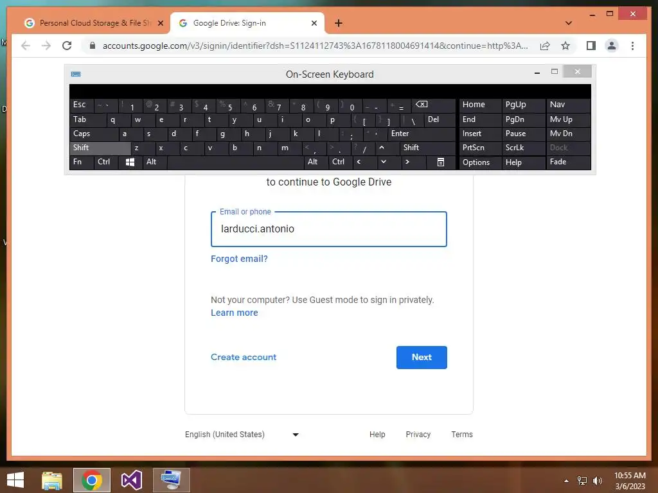The image size is (658, 493).
Task: Open taskbar clock showing 10:55 AM
Action: click(x=630, y=481)
